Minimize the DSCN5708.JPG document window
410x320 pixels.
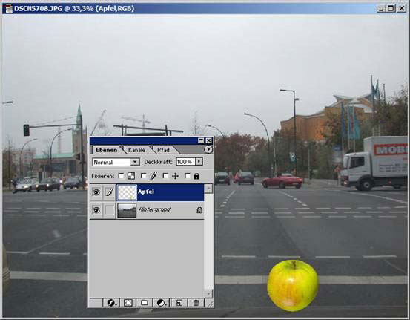381,9
